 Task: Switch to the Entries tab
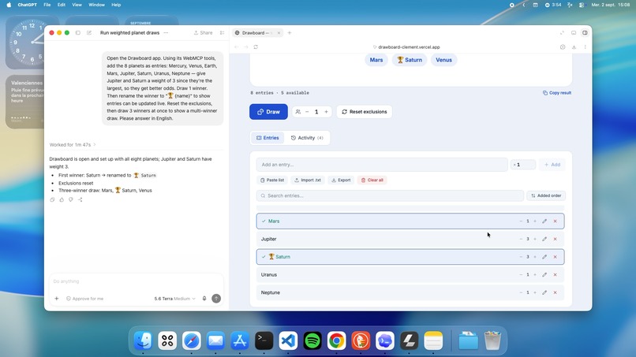[x=267, y=138]
